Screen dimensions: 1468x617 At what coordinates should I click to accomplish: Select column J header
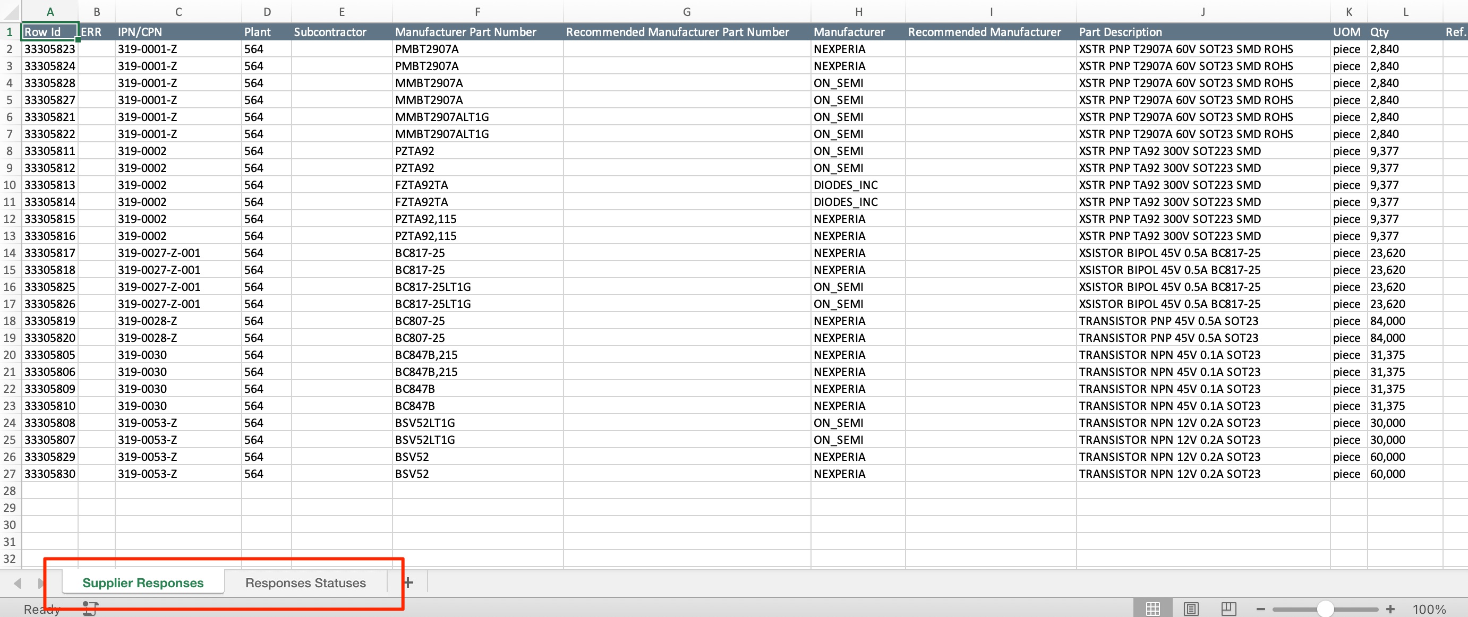tap(1202, 11)
